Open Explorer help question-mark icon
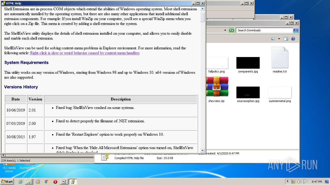Screen dimensions: 330x185 [x=293, y=39]
